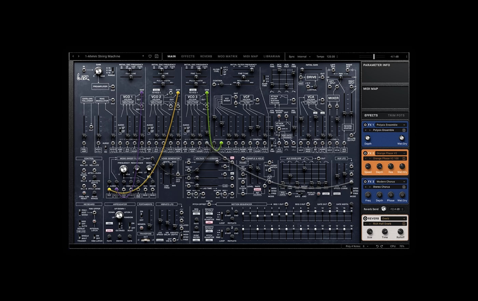Open the FX 2 Orange Phase V2 type dropdown
The height and width of the screenshot is (301, 478).
point(391,153)
